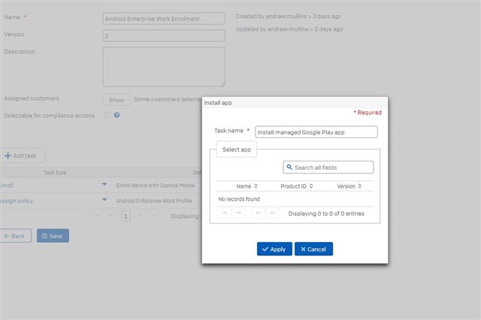The width and height of the screenshot is (481, 320).
Task: Go to previous page in app list pager
Action: [x=239, y=213]
